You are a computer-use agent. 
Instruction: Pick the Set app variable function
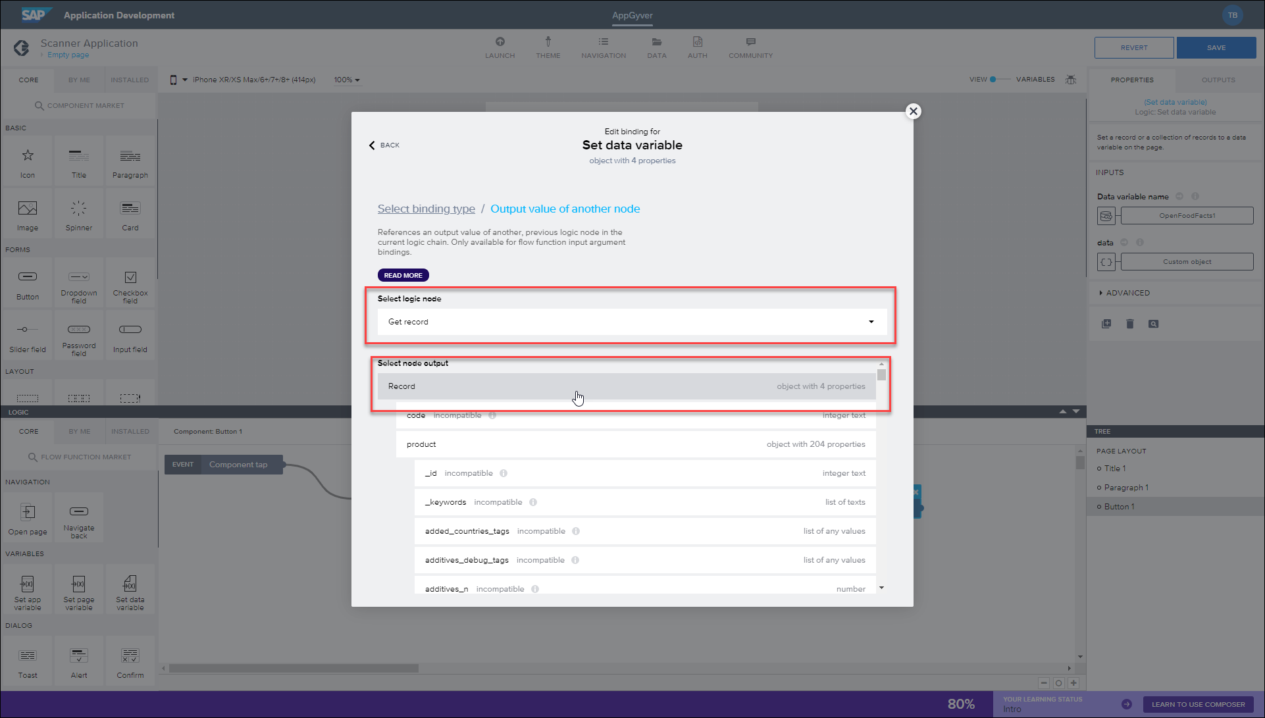click(x=28, y=590)
